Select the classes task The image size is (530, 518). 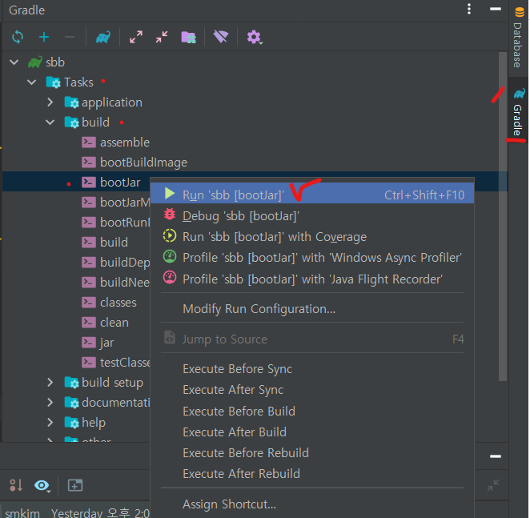118,303
